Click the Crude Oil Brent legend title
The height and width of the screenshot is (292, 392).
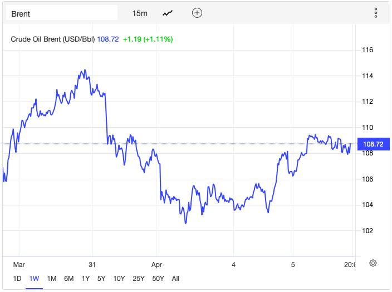(53, 39)
